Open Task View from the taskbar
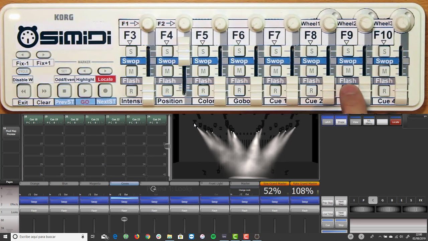The image size is (428, 241). point(93,237)
